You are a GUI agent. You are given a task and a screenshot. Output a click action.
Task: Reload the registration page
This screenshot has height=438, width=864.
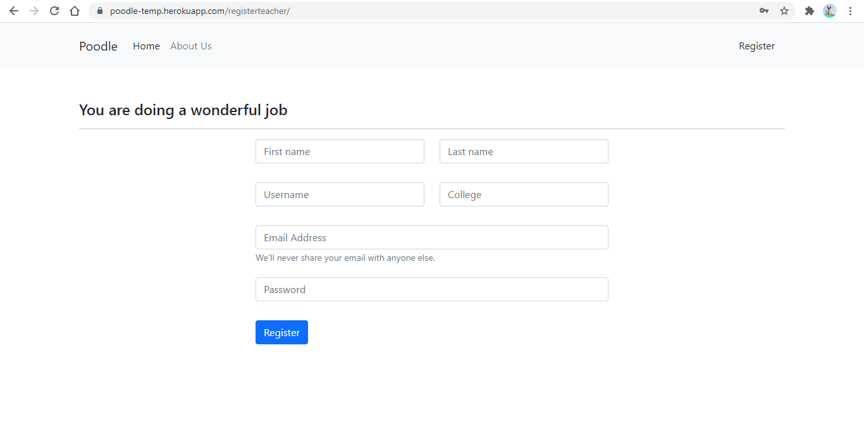[54, 11]
